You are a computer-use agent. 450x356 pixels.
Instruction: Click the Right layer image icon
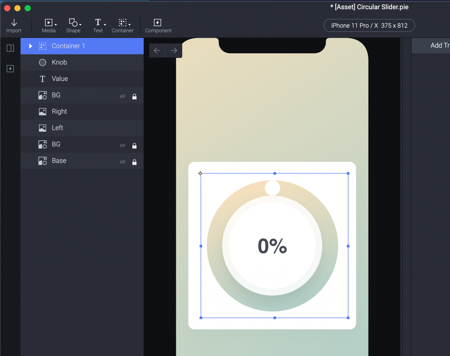(x=43, y=111)
